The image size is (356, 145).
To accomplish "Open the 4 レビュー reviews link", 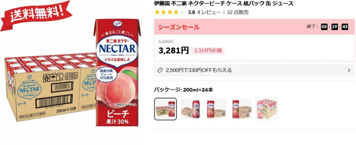I will coord(209,12).
